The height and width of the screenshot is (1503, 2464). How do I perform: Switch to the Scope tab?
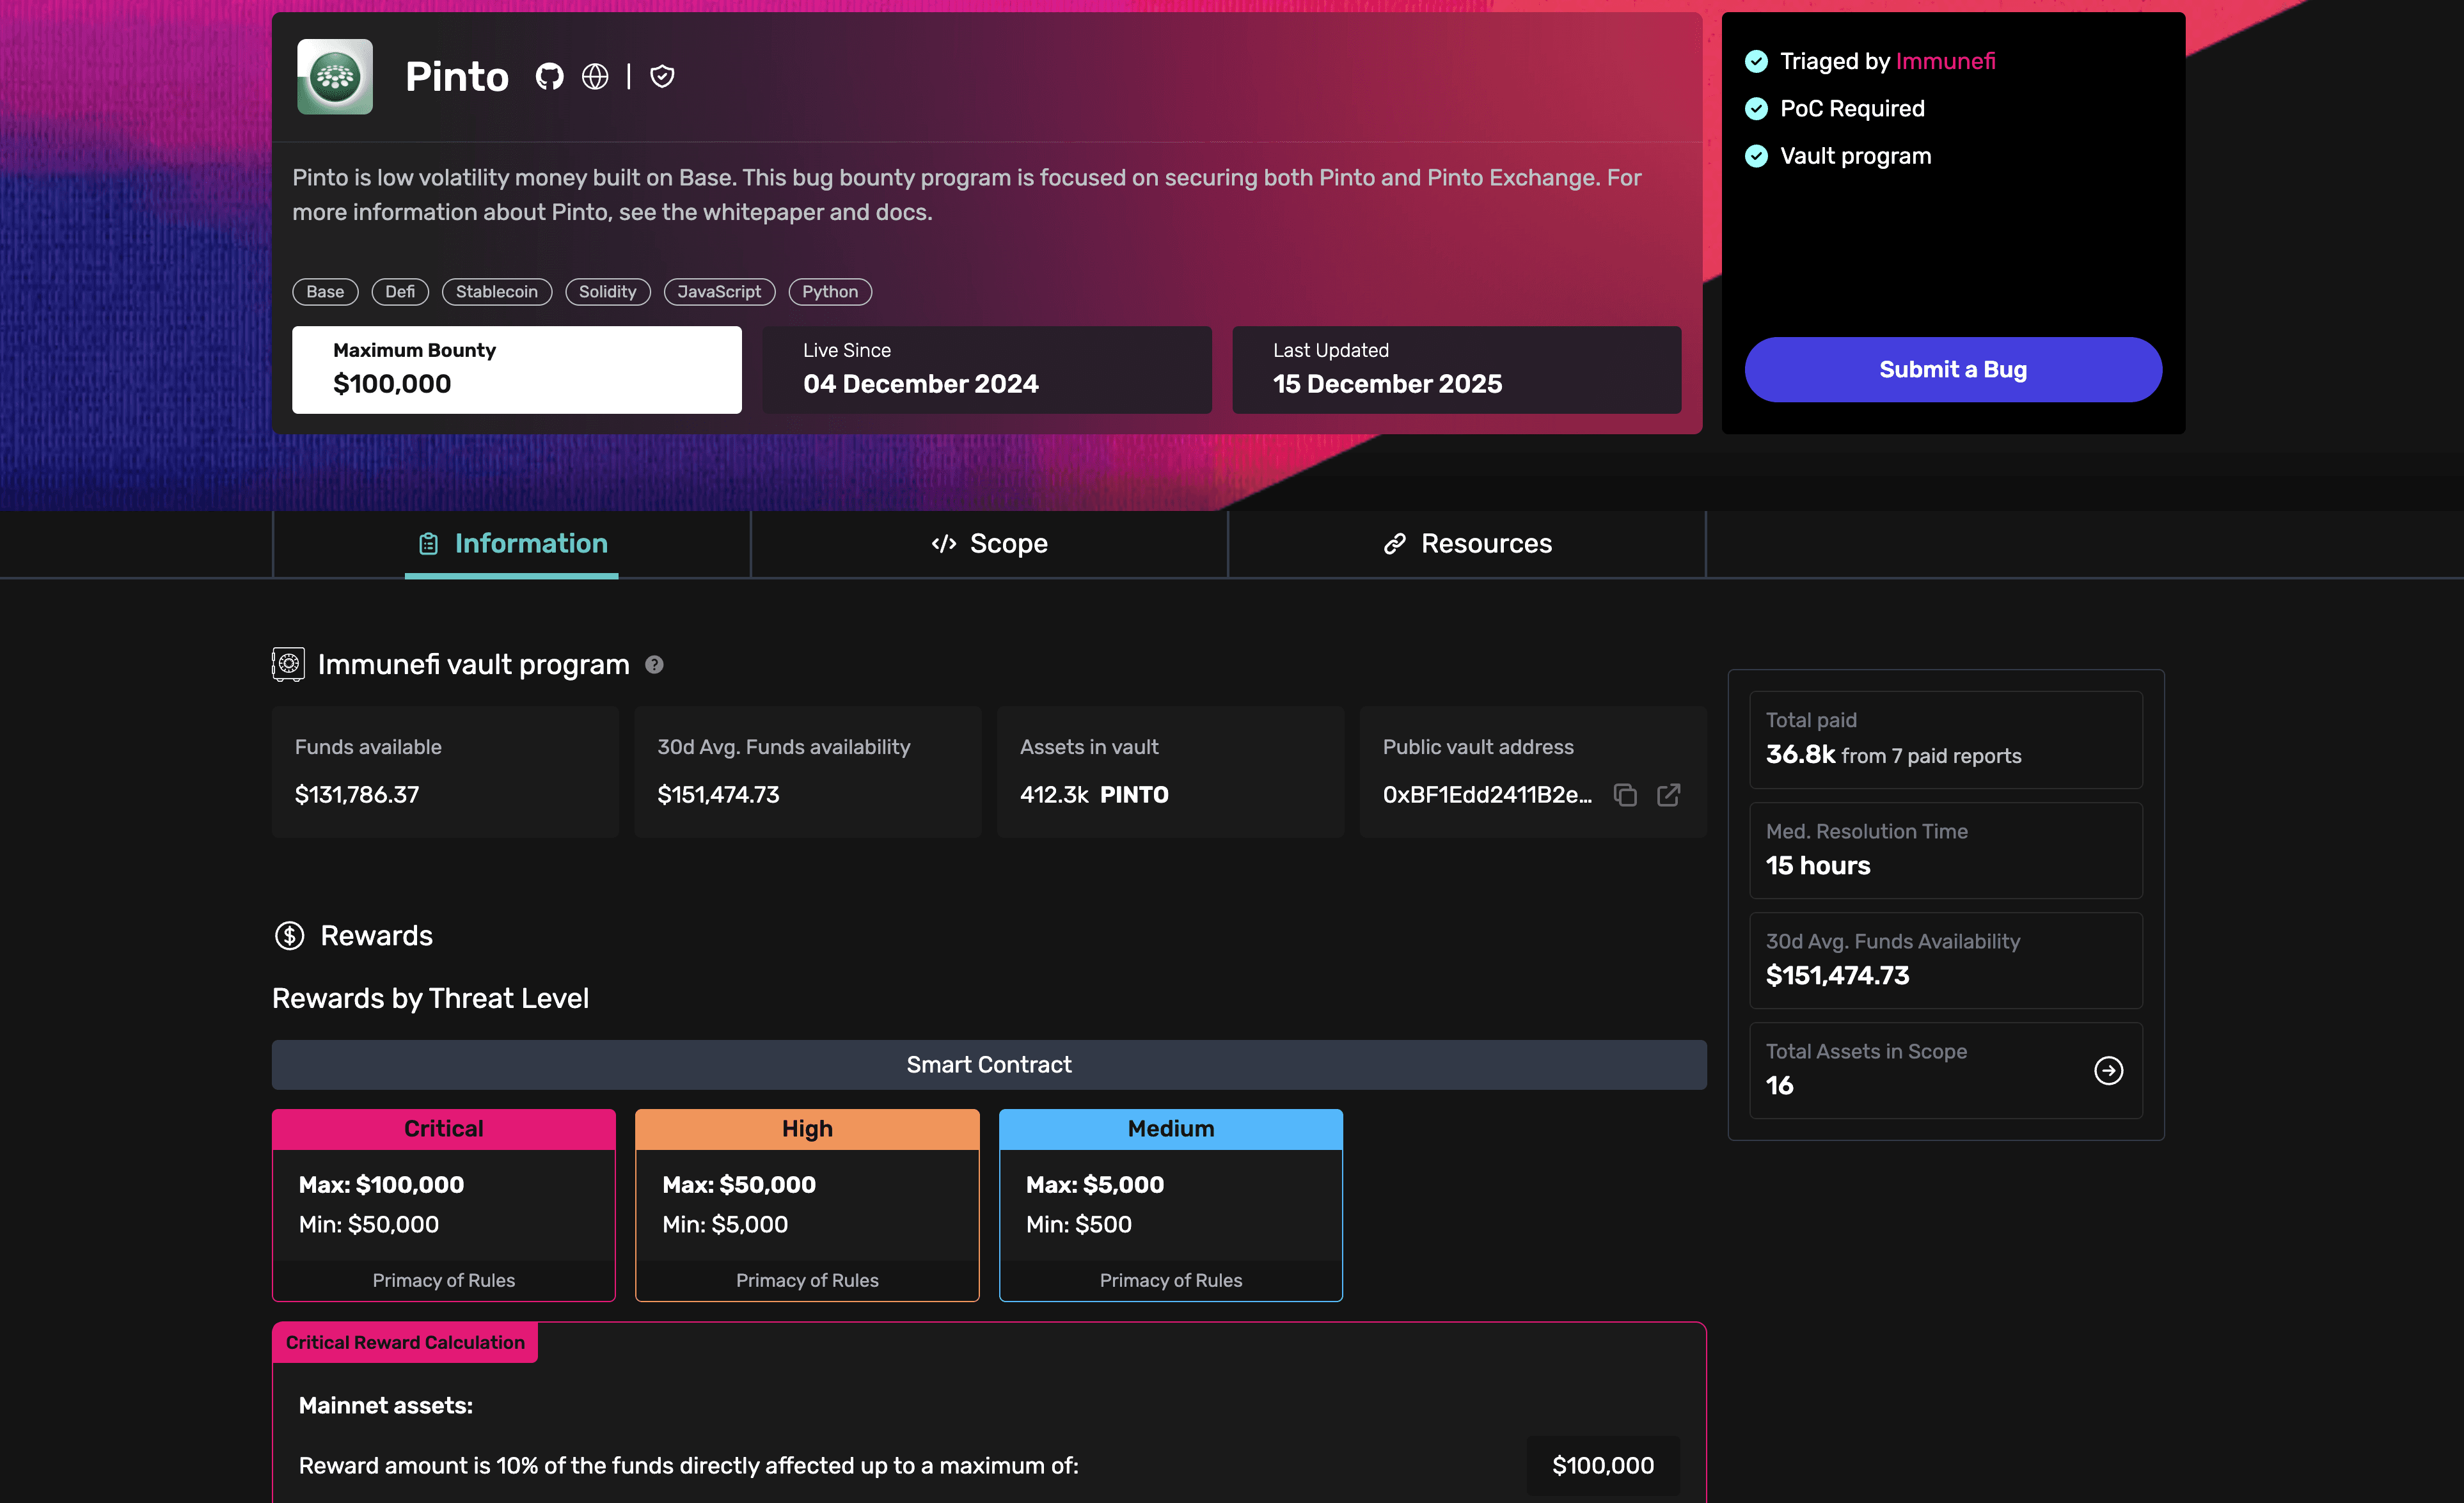coord(989,544)
